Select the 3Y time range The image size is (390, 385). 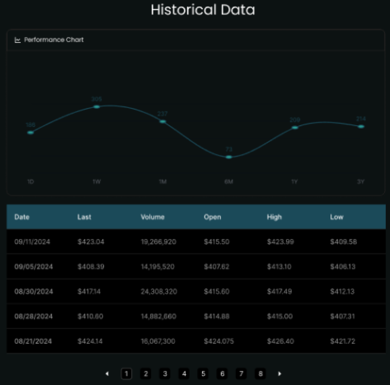pyautogui.click(x=361, y=182)
